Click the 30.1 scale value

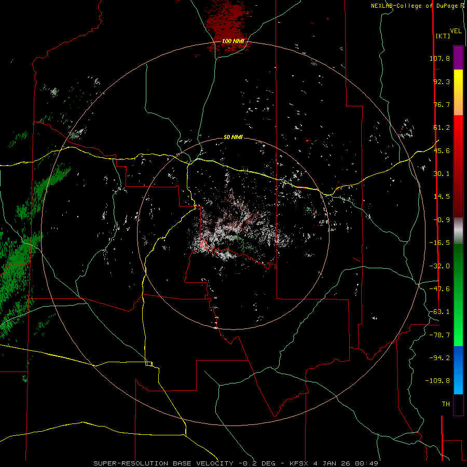pyautogui.click(x=442, y=174)
